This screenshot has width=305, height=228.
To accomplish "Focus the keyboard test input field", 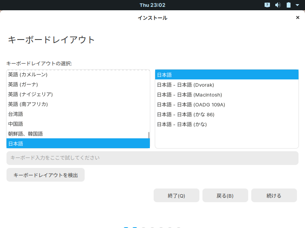I will [x=152, y=158].
